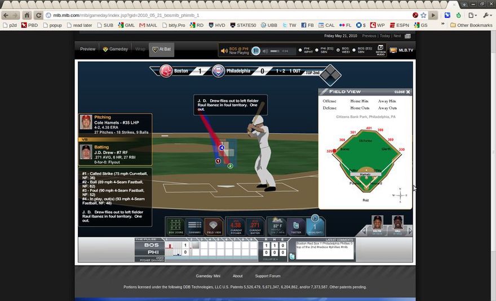Click pitch marker number 2

pyautogui.click(x=231, y=166)
